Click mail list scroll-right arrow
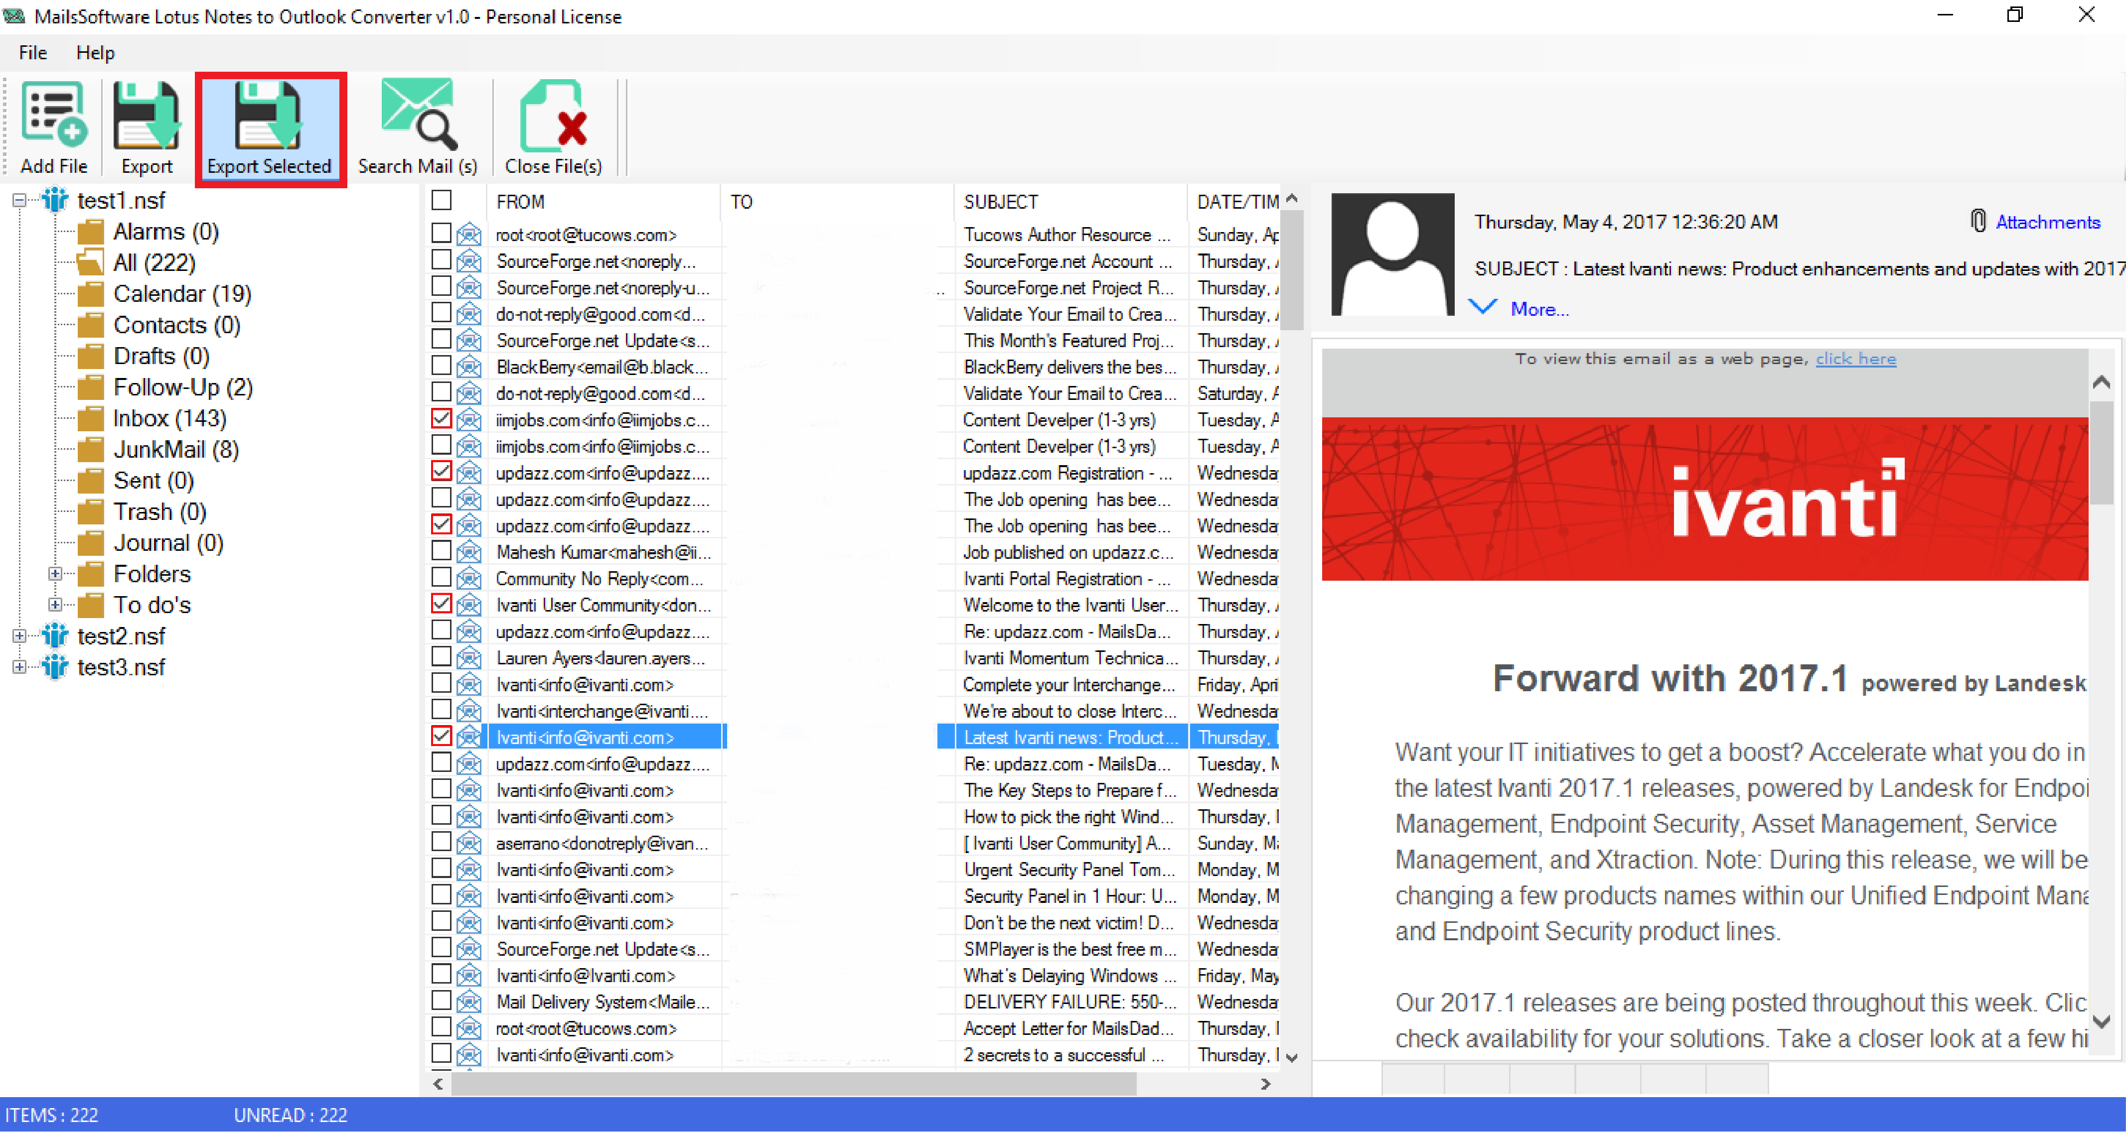Screen dimensions: 2126x1132 pyautogui.click(x=1265, y=1083)
